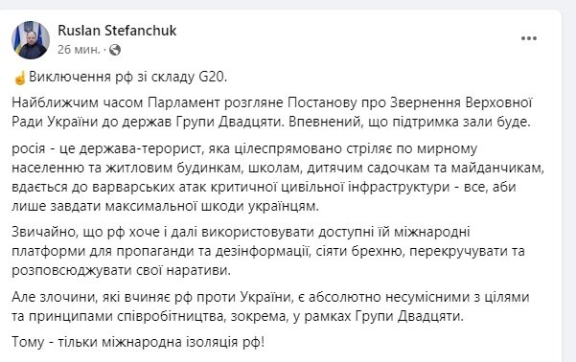Viewport: 576px width, 362px height.
Task: Click the line beginning "Звичайно, що рф хоче"
Action: click(241, 232)
